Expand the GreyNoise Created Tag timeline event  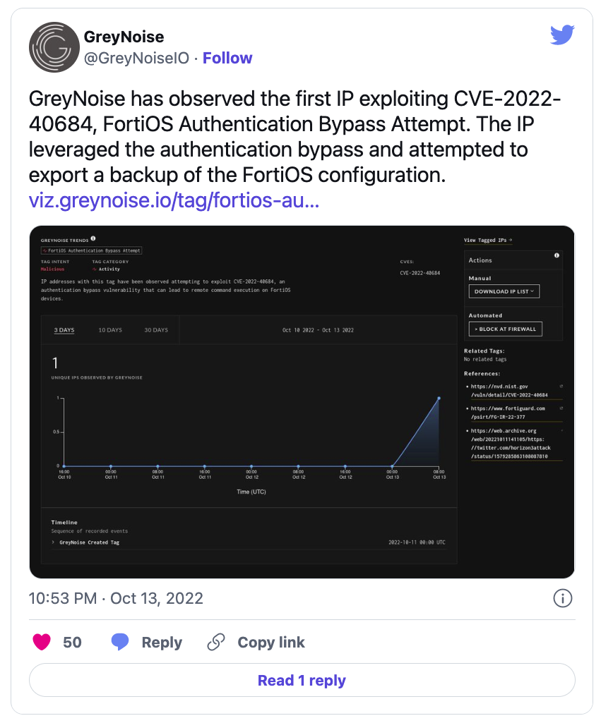tap(54, 542)
